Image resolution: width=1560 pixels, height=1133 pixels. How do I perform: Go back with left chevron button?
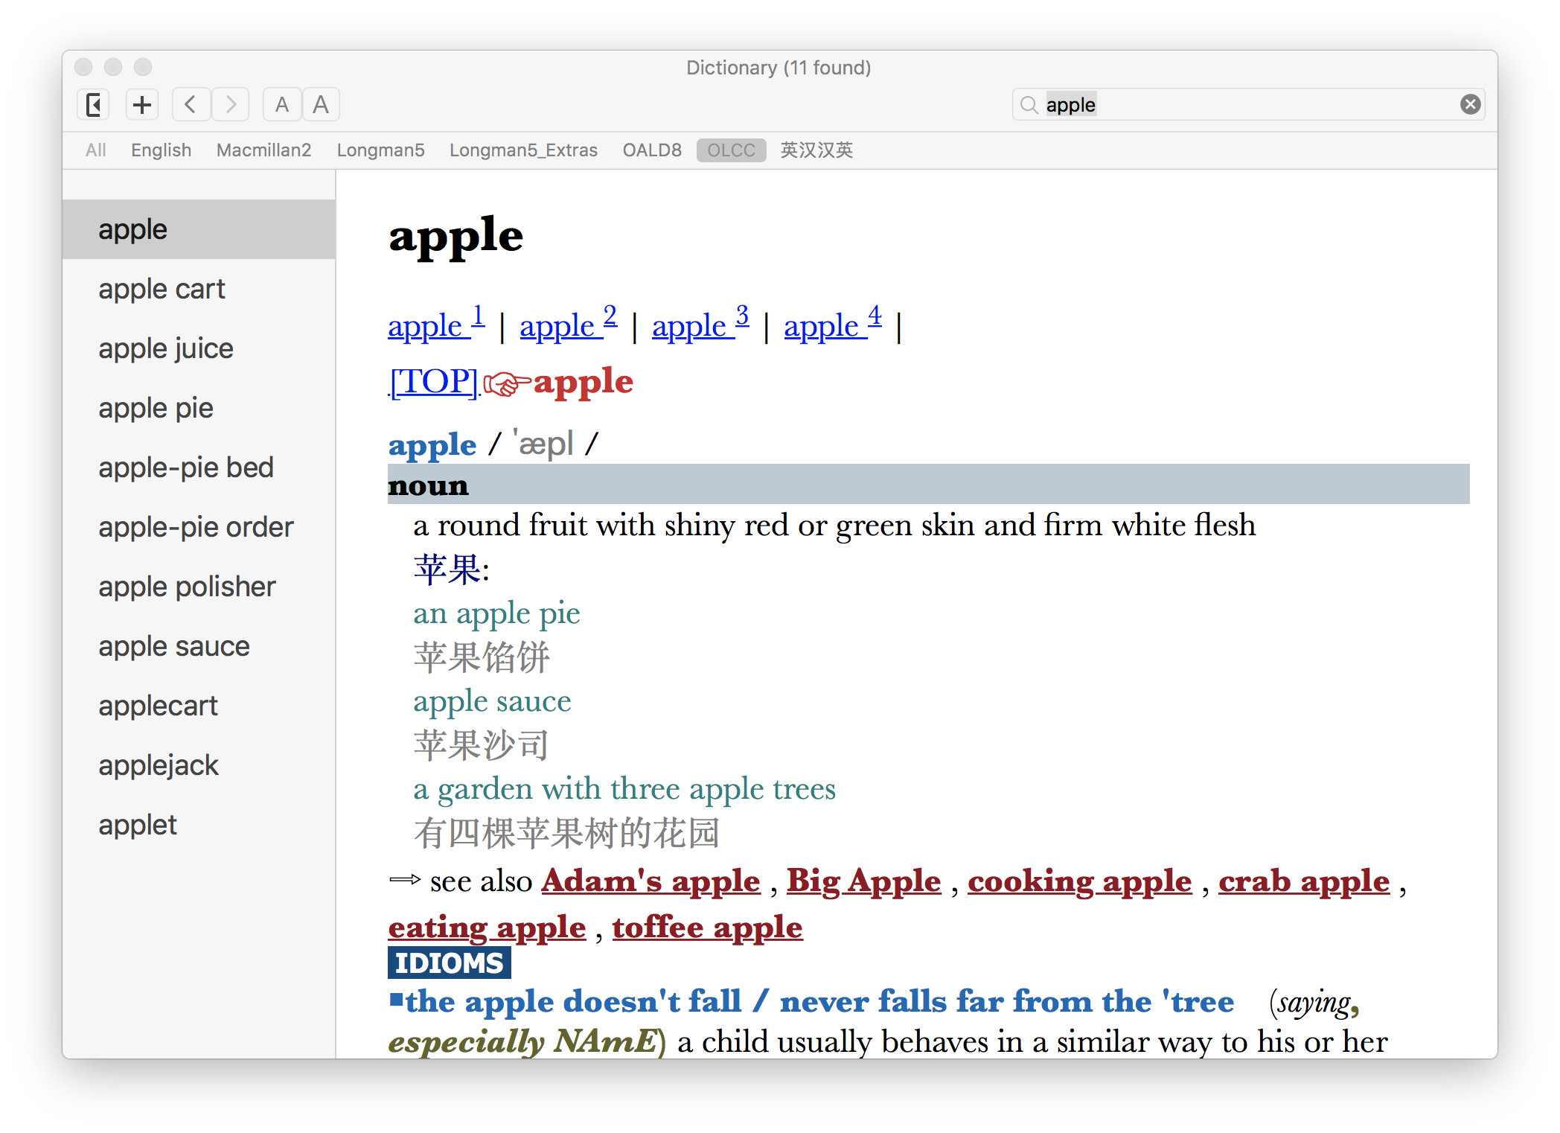(191, 105)
